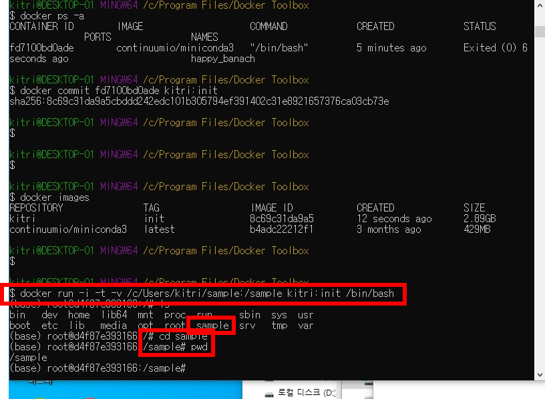Click the 'CONTAINER ID' column header

41,27
